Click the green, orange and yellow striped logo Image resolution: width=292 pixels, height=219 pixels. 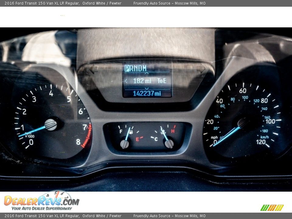pos(272,208)
